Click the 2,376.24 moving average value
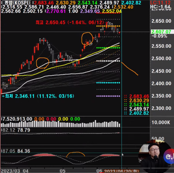This screenshot has height=173, width=174. [x=100, y=7]
